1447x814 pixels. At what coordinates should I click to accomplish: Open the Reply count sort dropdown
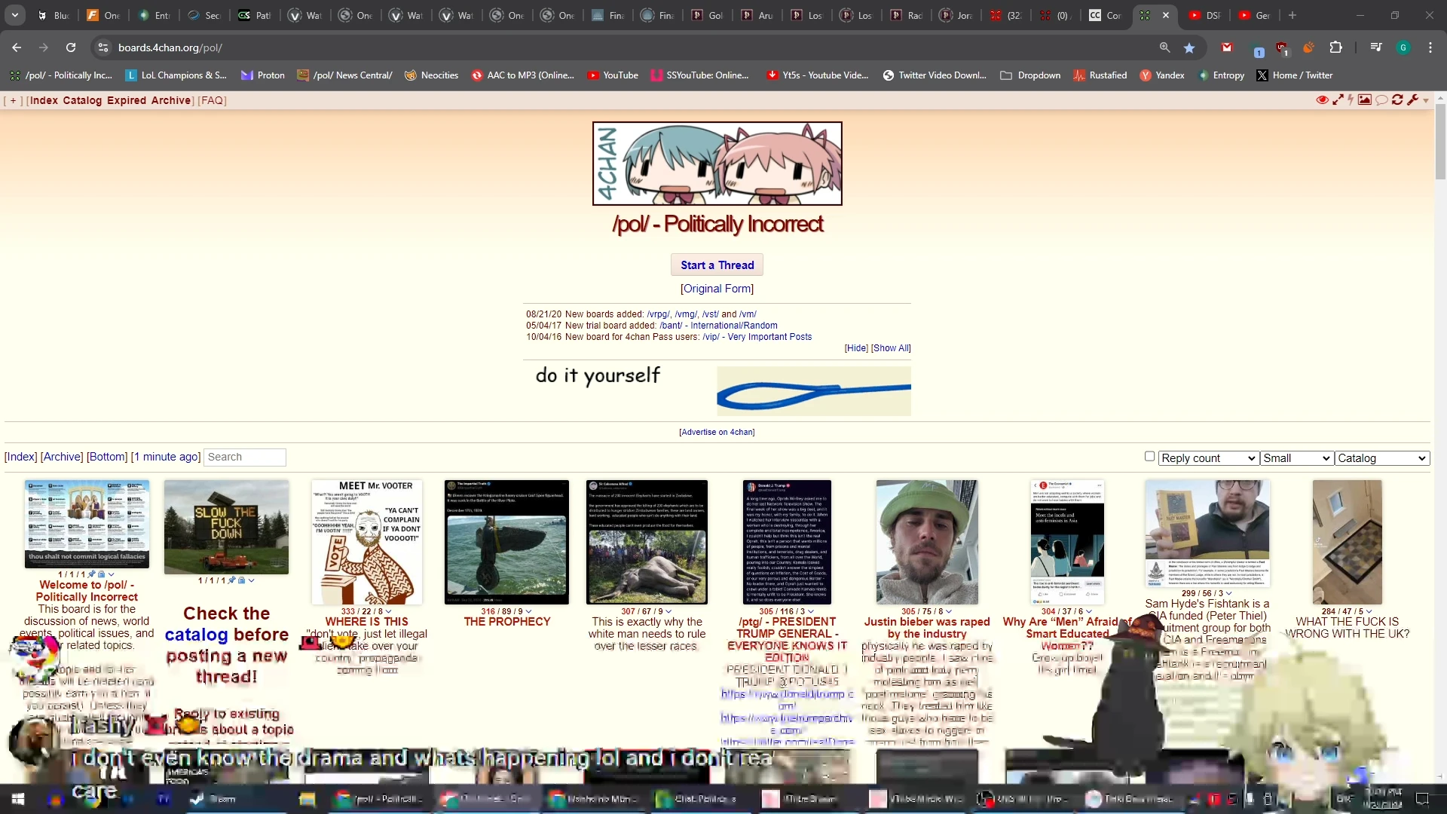point(1209,458)
